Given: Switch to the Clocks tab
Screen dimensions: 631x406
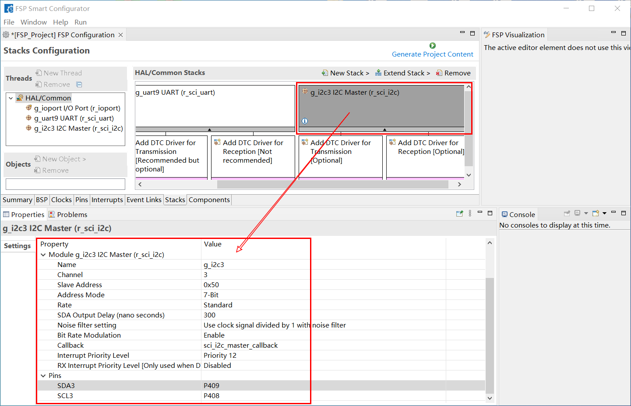Looking at the screenshot, I should pos(61,199).
